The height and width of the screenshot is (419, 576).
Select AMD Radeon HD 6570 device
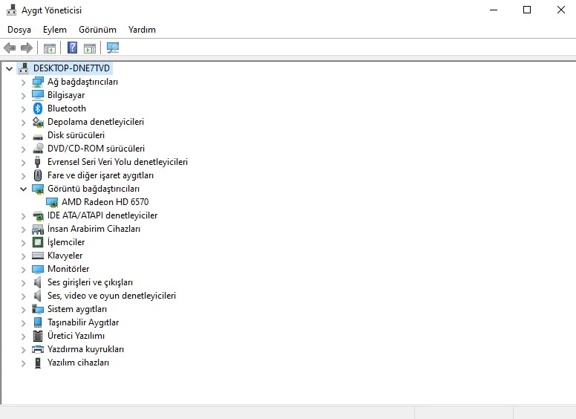(105, 202)
